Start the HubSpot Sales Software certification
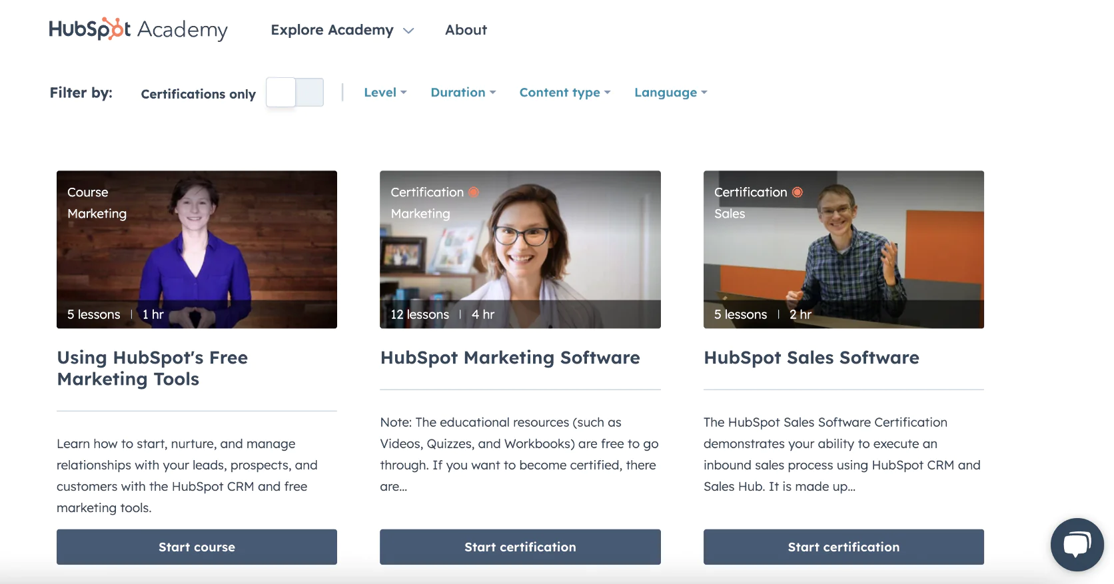 pos(843,547)
